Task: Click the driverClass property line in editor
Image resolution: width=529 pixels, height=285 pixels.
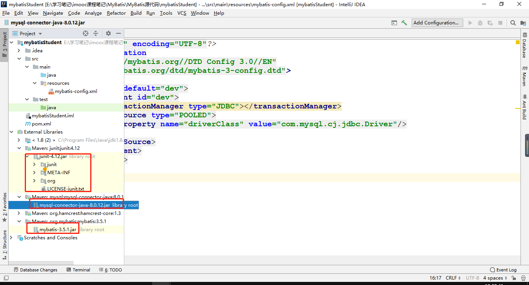Action: click(265, 124)
